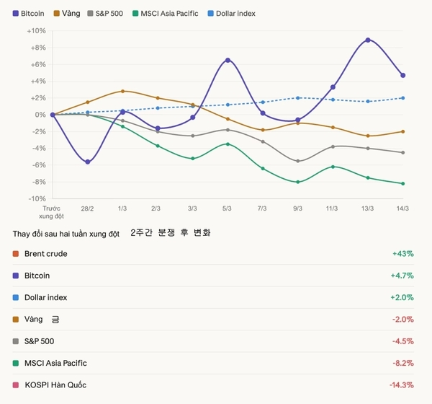Click Bitcoin's peak data point at 13/3
Viewport: 432px width, 404px height.
point(368,40)
